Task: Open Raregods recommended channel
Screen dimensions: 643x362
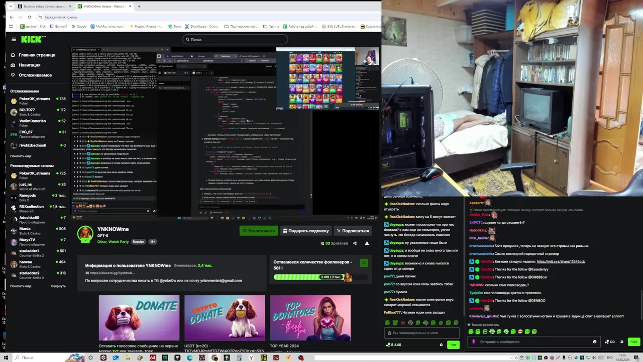Action: [38, 197]
